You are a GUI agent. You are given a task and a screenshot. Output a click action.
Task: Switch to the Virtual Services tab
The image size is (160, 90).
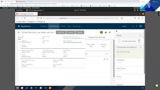pyautogui.click(x=54, y=26)
